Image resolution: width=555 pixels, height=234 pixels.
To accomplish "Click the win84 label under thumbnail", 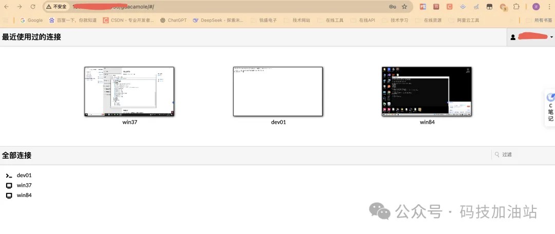I will pos(427,122).
